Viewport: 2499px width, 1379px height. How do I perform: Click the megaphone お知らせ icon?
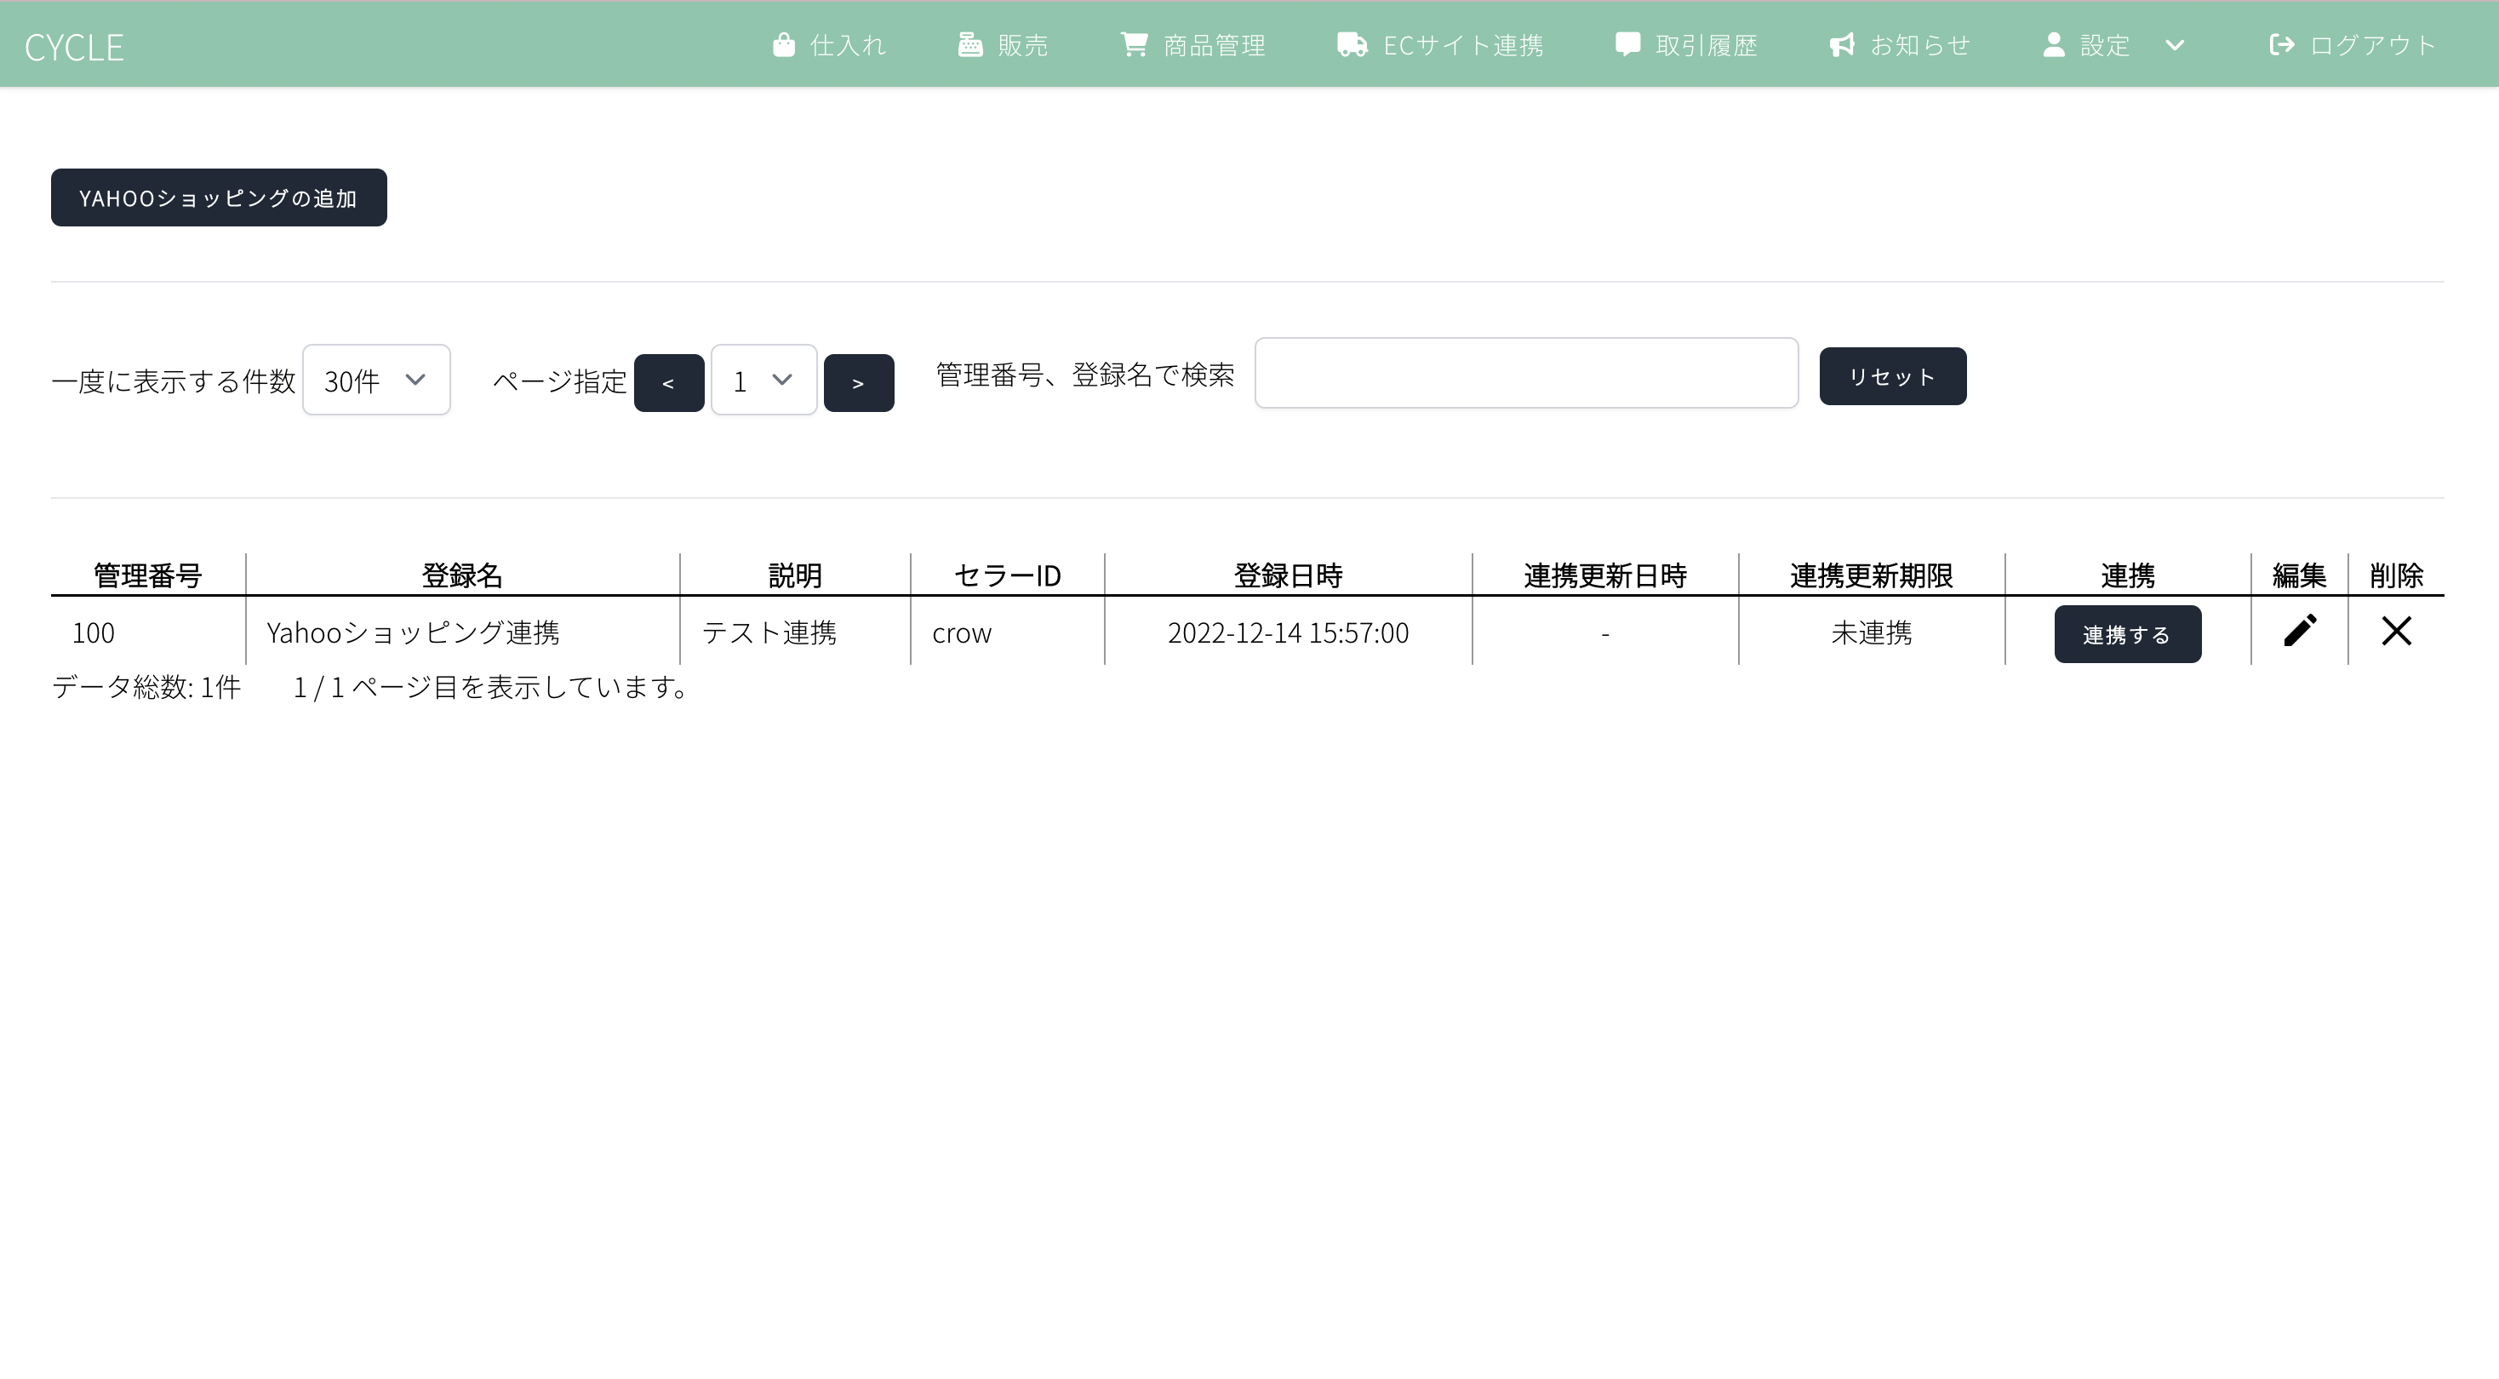[x=1841, y=44]
